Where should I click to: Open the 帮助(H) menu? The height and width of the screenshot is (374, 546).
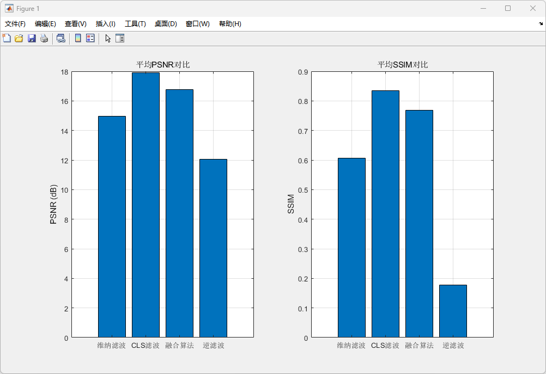[230, 24]
